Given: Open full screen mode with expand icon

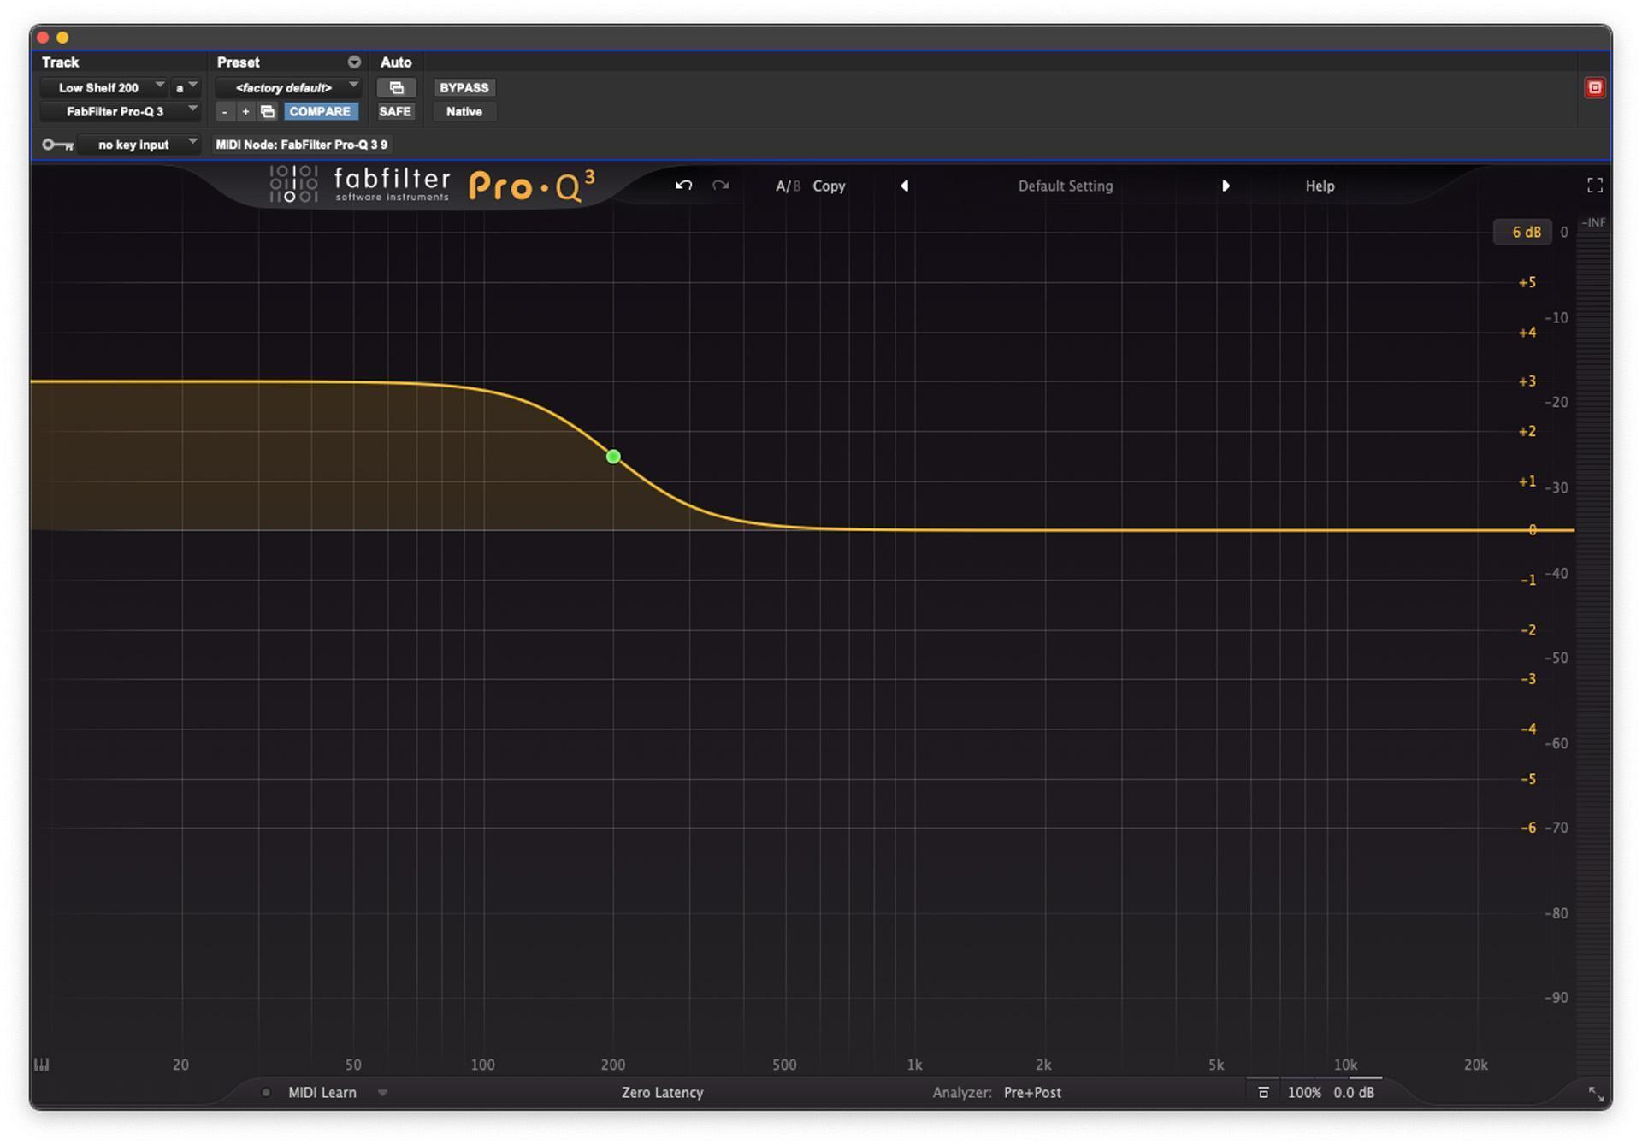Looking at the screenshot, I should point(1594,185).
